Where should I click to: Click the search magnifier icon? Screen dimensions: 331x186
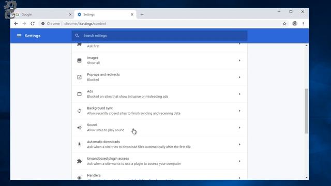pos(77,36)
